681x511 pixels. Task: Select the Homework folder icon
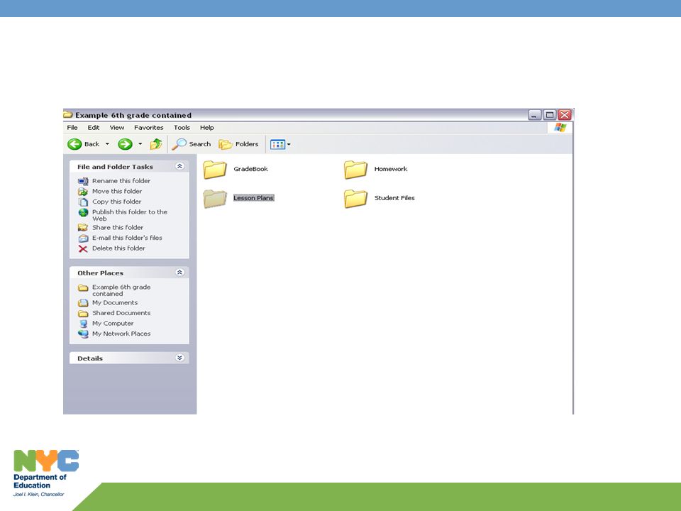[x=355, y=170]
